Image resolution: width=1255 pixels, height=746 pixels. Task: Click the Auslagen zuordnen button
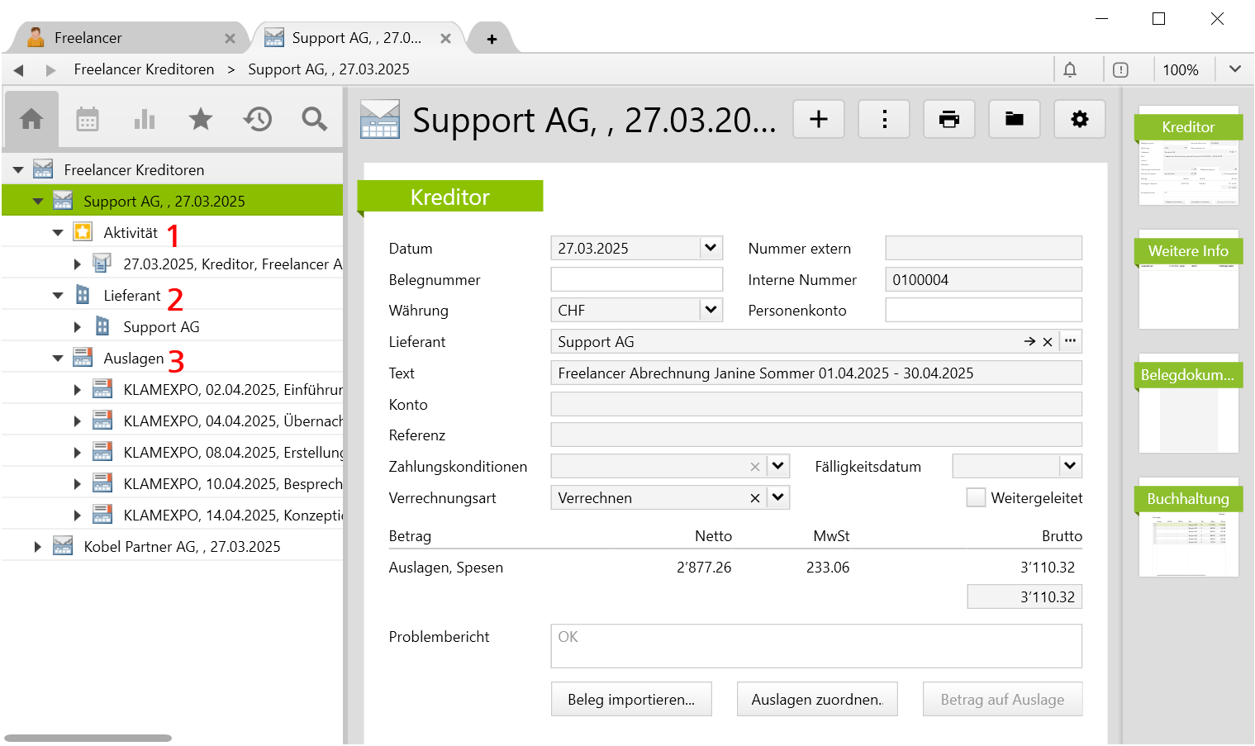click(816, 700)
